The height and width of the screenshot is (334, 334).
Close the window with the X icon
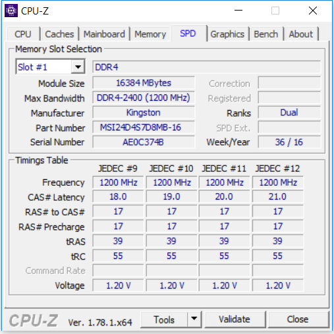(x=313, y=11)
